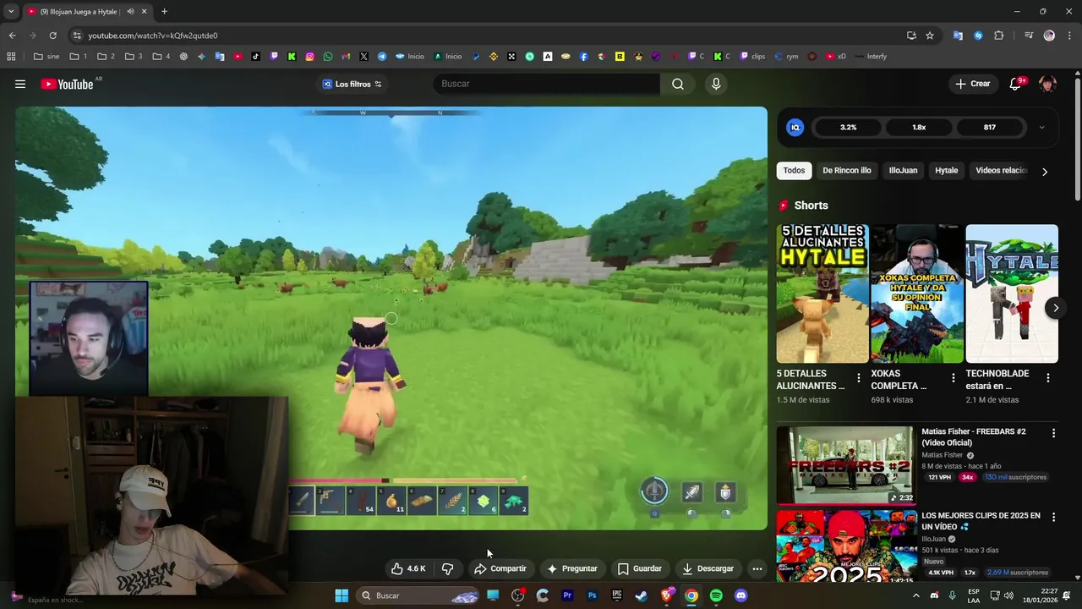Mute the YouTube browser tab
The width and height of the screenshot is (1082, 609).
(x=130, y=12)
